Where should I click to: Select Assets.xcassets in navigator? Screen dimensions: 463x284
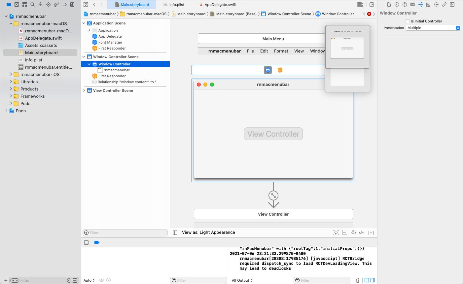pyautogui.click(x=40, y=45)
